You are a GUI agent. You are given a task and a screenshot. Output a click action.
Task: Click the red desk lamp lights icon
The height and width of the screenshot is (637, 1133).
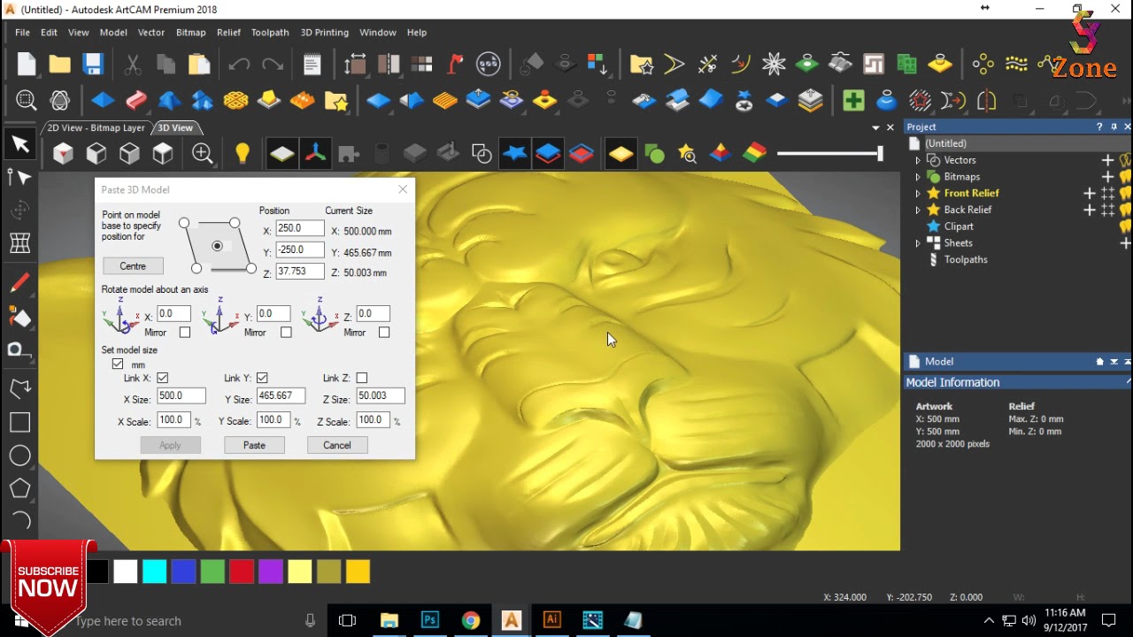pyautogui.click(x=456, y=64)
